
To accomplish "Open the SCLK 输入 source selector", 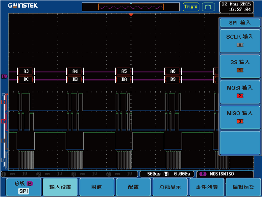I will (x=240, y=41).
